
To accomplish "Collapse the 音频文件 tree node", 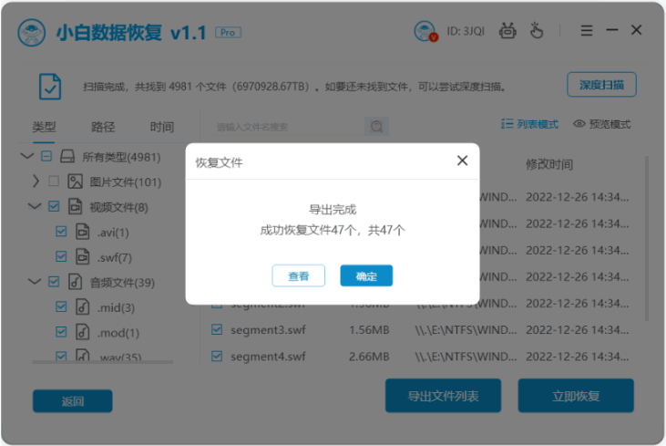I will (x=35, y=282).
